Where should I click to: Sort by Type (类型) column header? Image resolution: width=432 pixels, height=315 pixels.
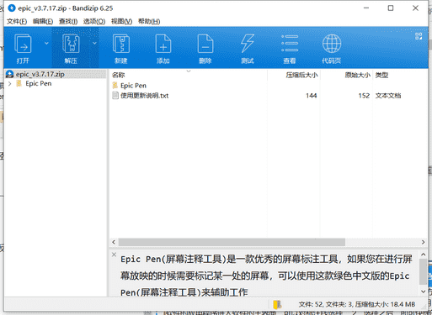tap(381, 75)
